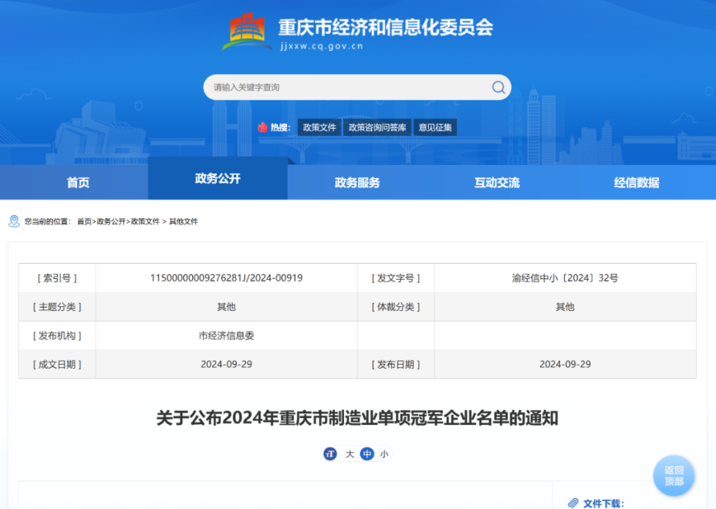Click the site title 重庆市经济和信息化委员会

coord(386,28)
